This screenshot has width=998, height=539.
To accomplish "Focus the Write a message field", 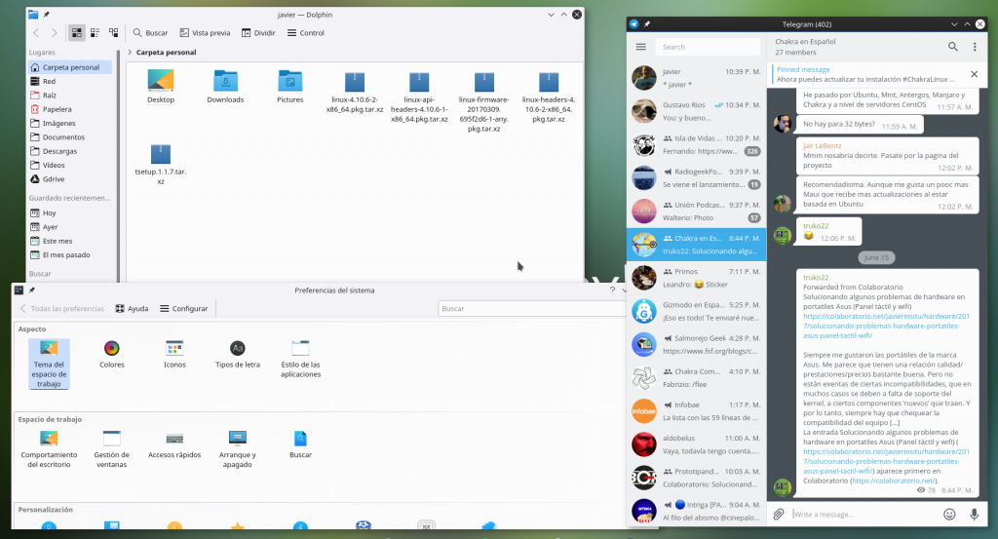I will tap(864, 515).
